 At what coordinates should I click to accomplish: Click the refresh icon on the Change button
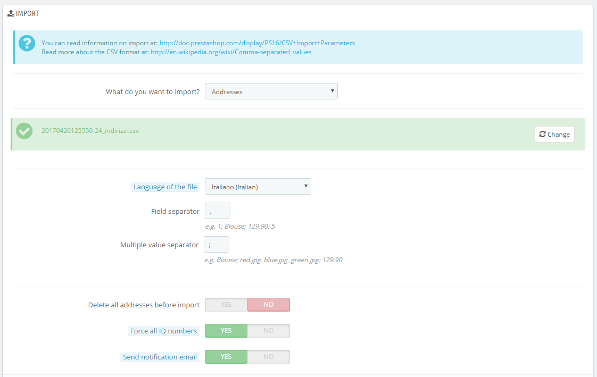coord(543,135)
